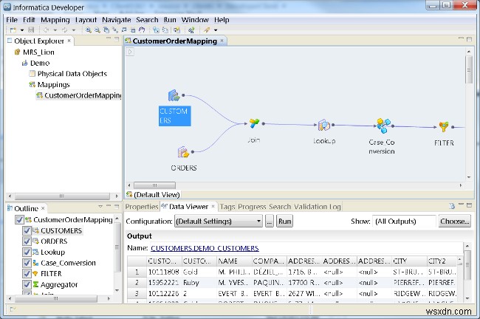The image size is (480, 319).
Task: Select the ORDERS source icon in canvas
Action: tap(183, 153)
